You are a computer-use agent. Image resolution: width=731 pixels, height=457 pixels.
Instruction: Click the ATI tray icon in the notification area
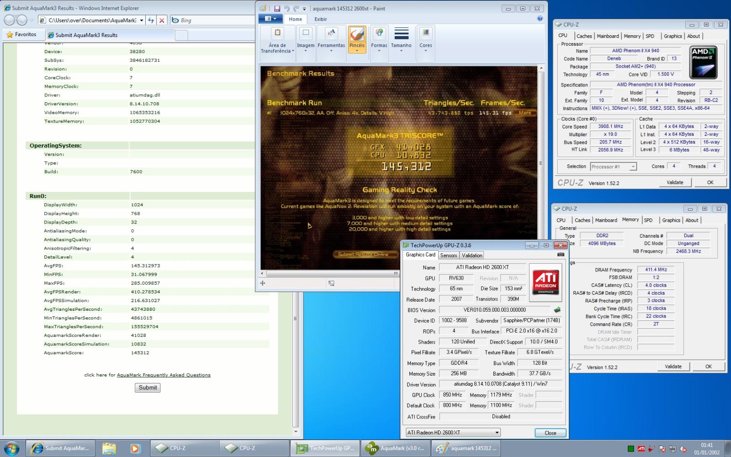coord(641,449)
